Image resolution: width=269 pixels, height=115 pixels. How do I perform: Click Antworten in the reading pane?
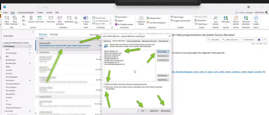coord(214,39)
